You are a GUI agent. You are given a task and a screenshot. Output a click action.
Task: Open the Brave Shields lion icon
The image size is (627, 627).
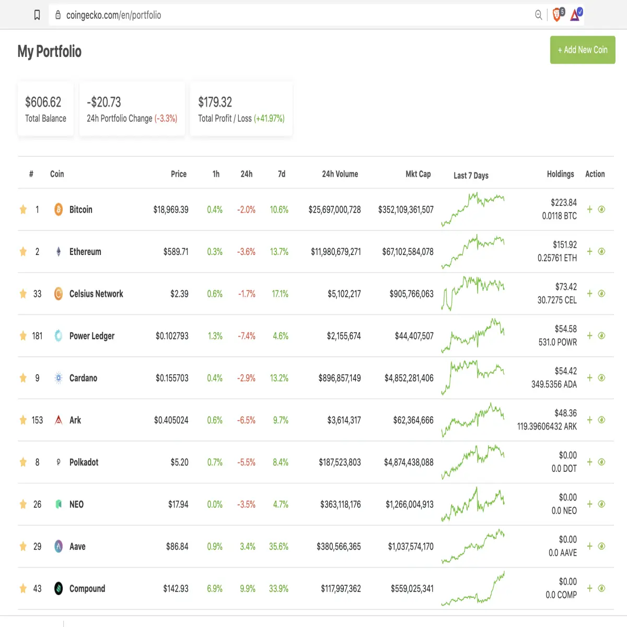pos(558,15)
